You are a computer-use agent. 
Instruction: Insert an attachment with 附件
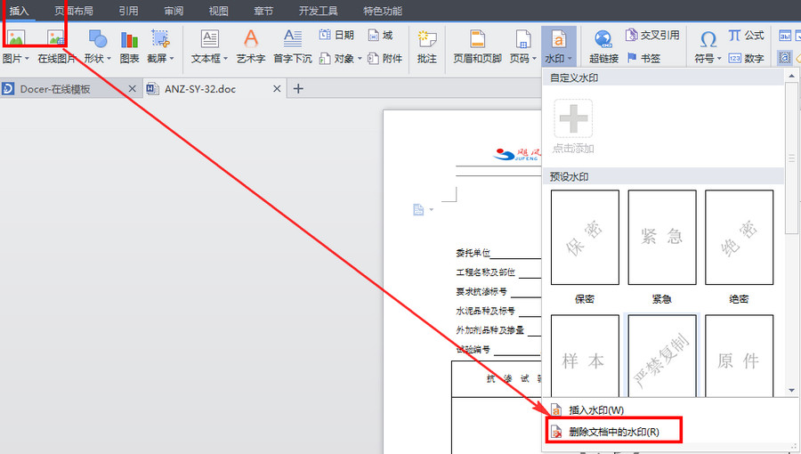pos(384,58)
